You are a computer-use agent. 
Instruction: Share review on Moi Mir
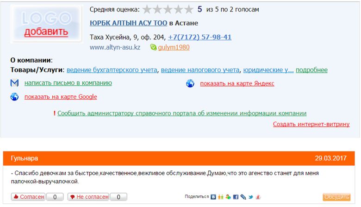[x=228, y=197]
